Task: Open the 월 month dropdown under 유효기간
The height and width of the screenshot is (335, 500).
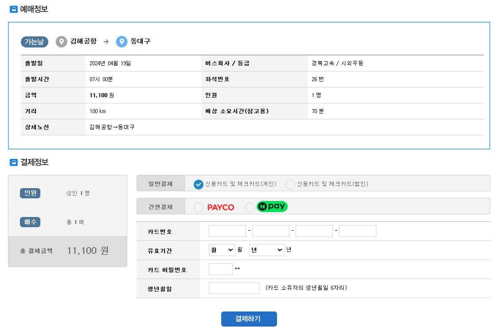Action: 221,250
